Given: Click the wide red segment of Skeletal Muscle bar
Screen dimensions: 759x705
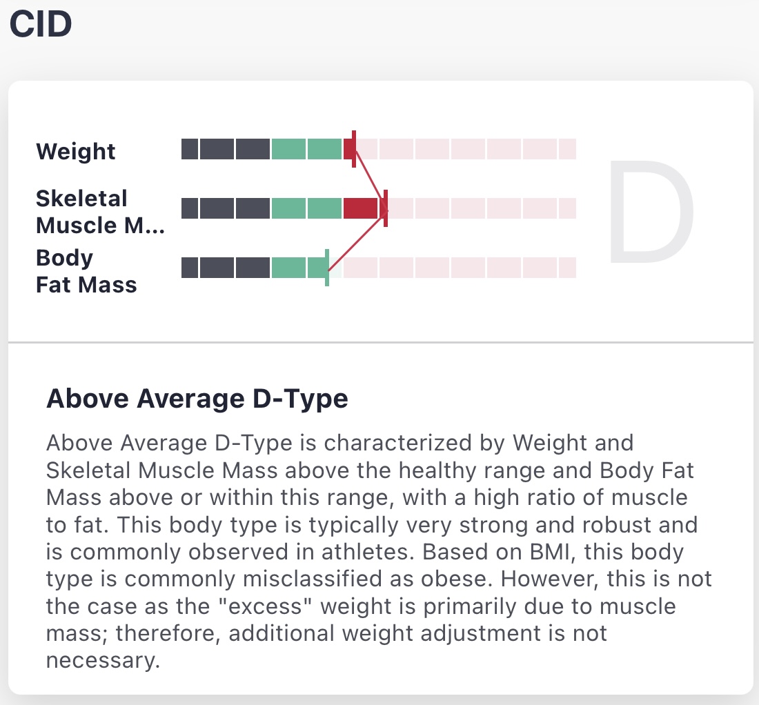Looking at the screenshot, I should coord(360,208).
